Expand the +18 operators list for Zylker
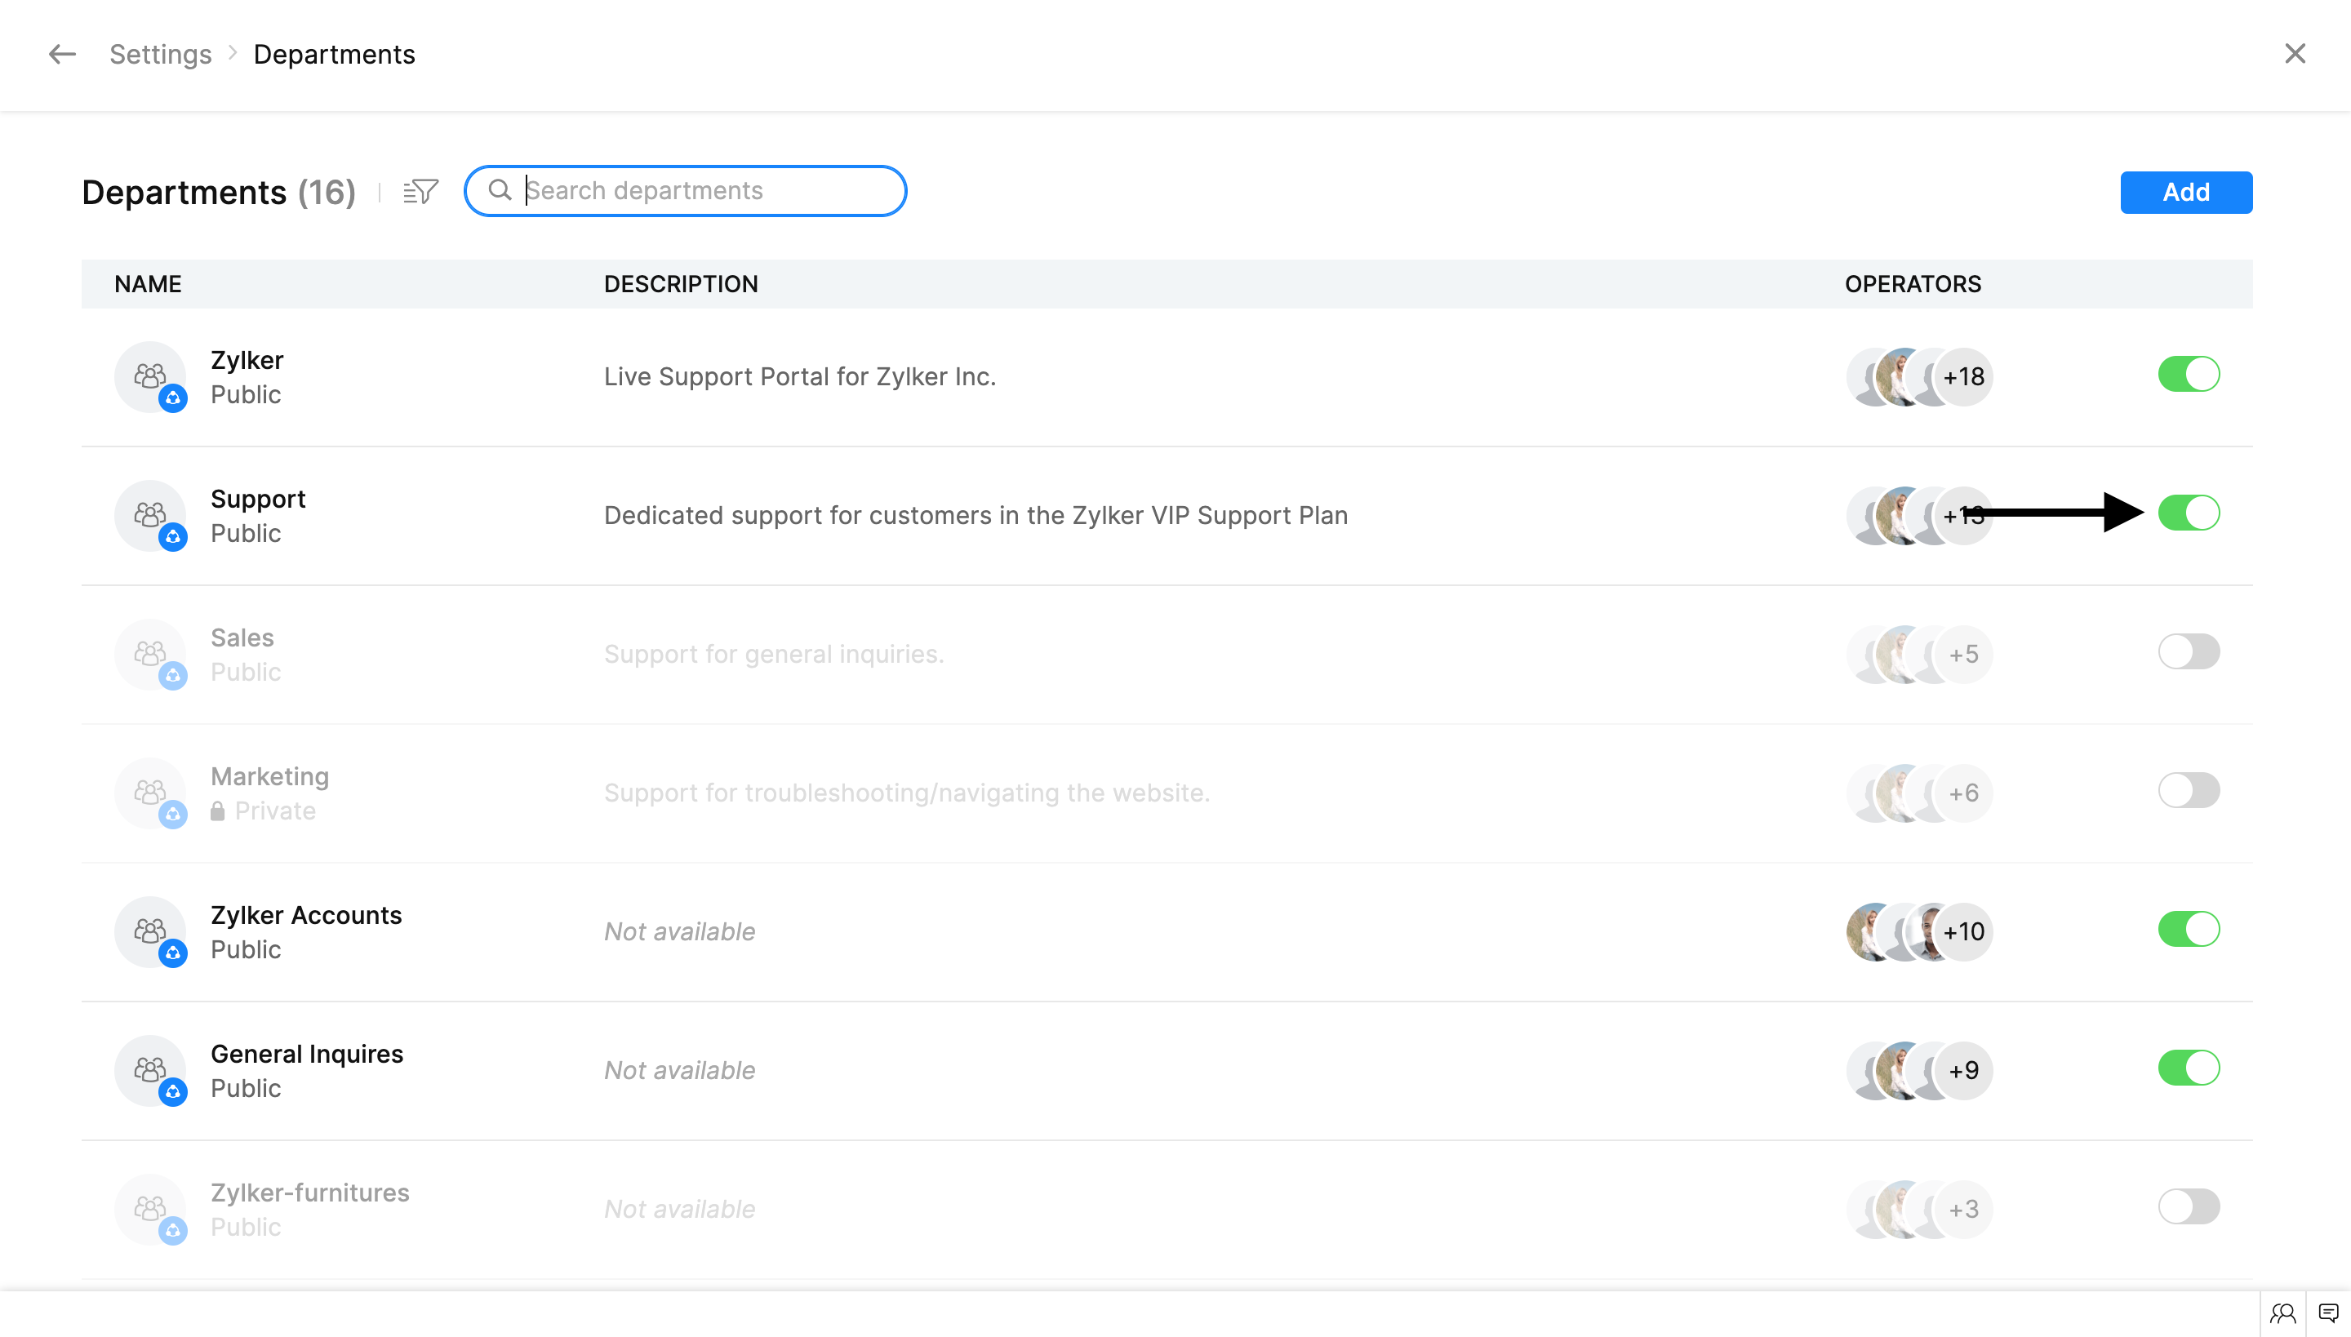Screen dimensions: 2351x1337 tap(1963, 376)
